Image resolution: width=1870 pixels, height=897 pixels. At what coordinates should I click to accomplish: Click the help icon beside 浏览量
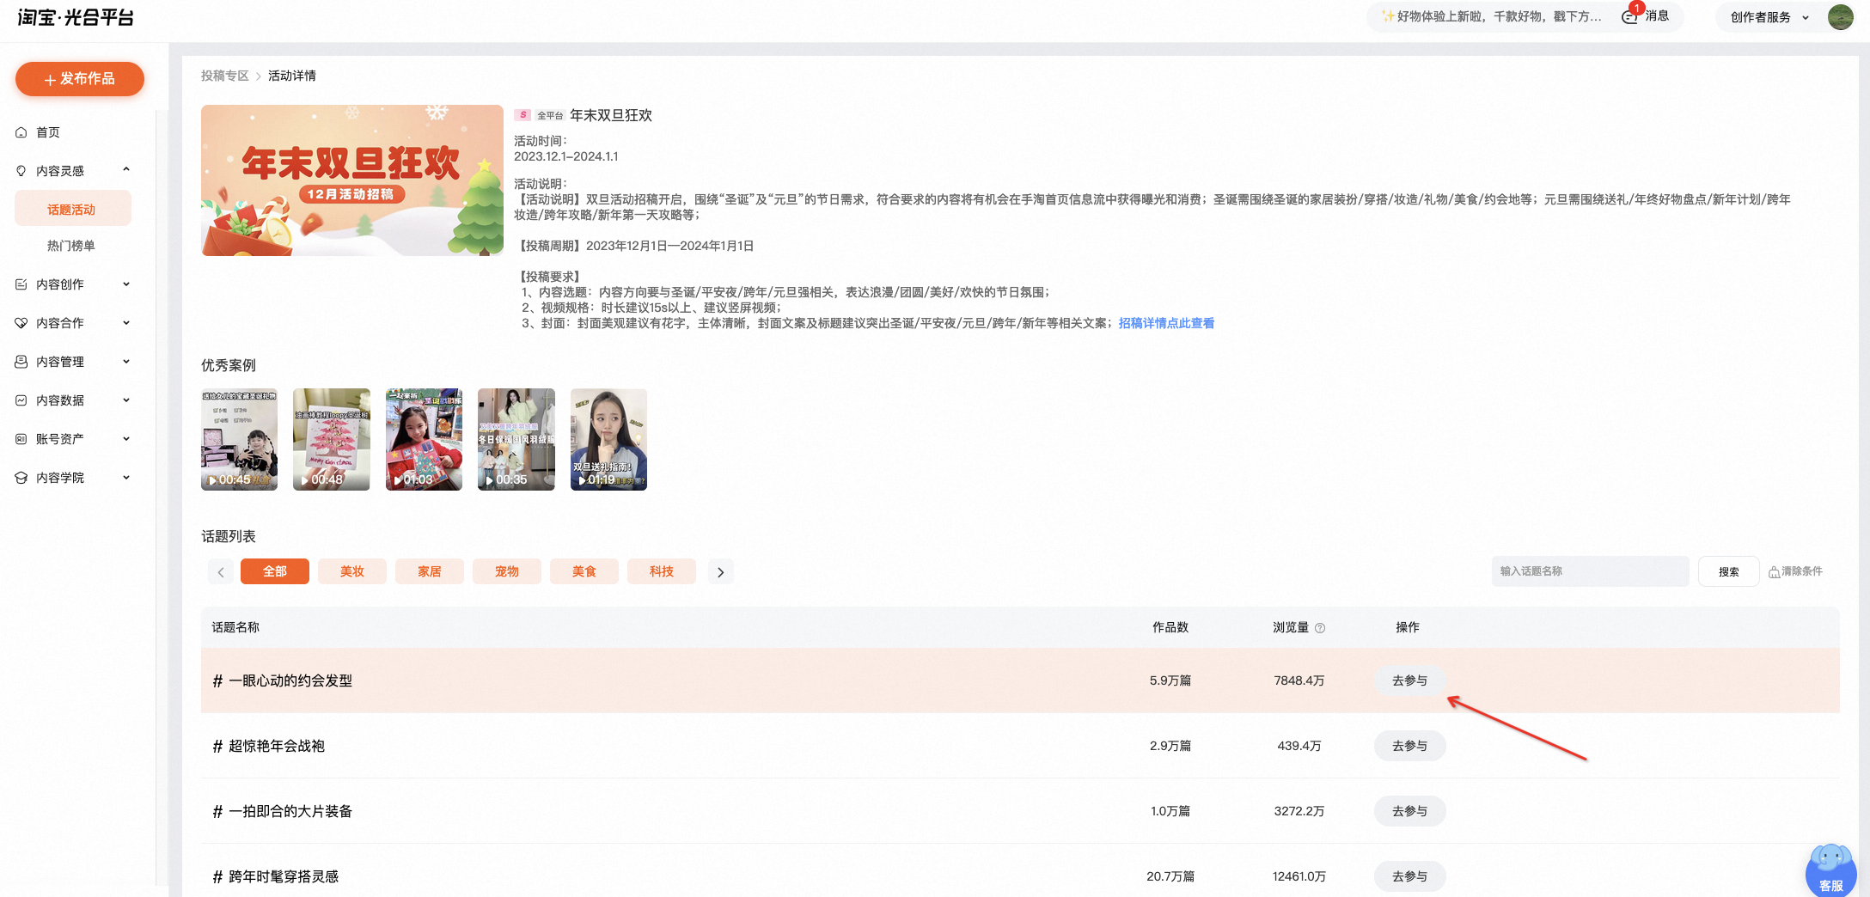coord(1320,628)
